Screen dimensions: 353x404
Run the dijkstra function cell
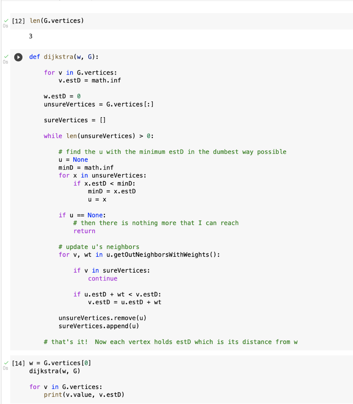coord(18,57)
